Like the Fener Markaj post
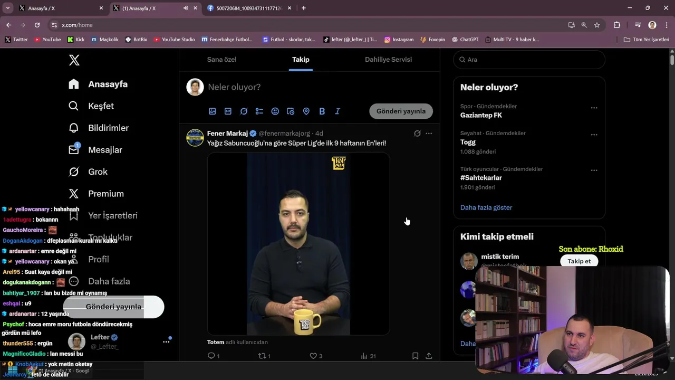 [315, 356]
